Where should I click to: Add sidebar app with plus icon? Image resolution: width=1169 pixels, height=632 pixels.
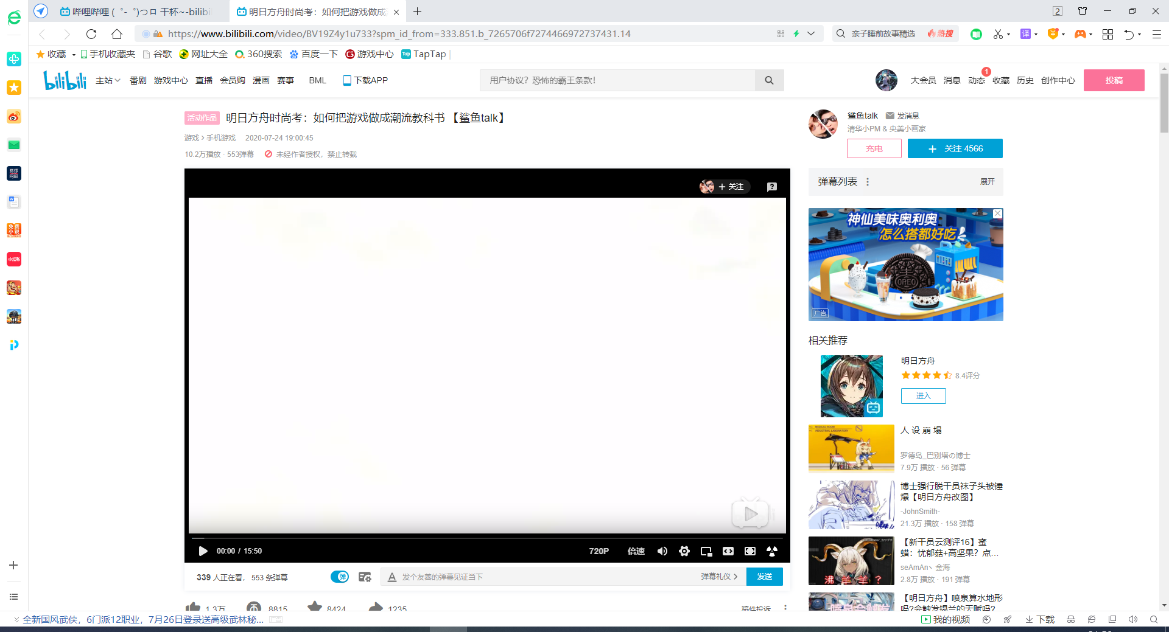(x=13, y=565)
